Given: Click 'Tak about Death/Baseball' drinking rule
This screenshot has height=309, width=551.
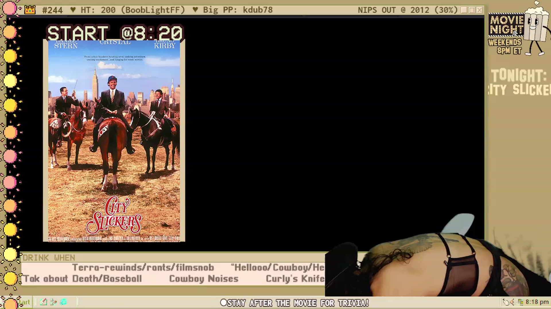Looking at the screenshot, I should coord(82,279).
